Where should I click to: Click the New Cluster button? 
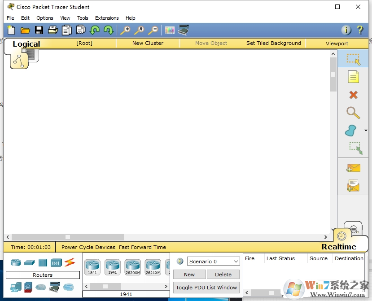coord(148,43)
